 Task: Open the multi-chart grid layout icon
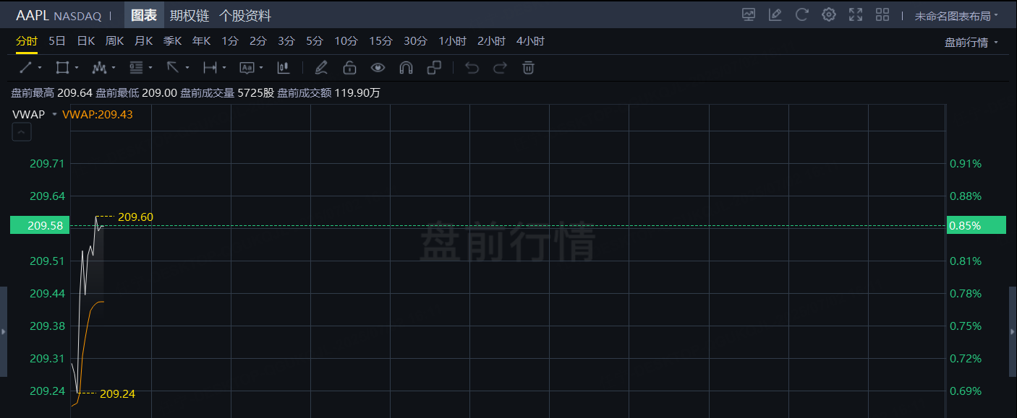click(882, 14)
